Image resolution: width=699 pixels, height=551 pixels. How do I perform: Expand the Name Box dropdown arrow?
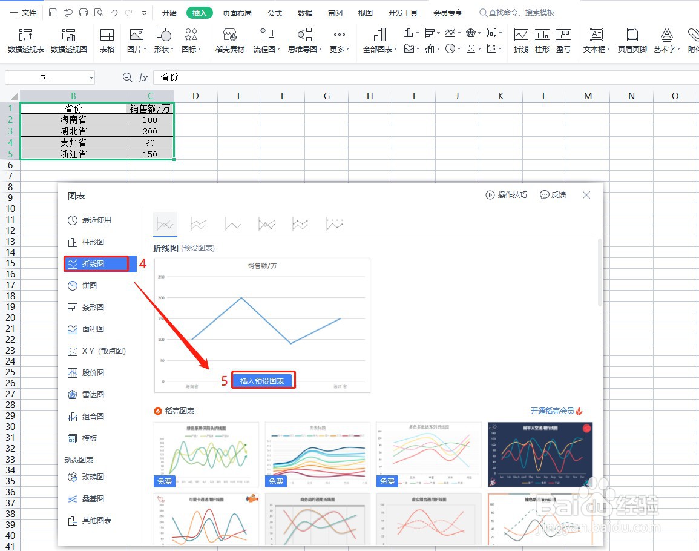[91, 78]
